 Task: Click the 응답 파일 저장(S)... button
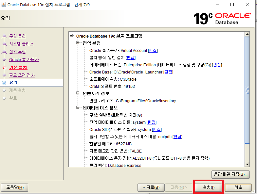coord(230,174)
